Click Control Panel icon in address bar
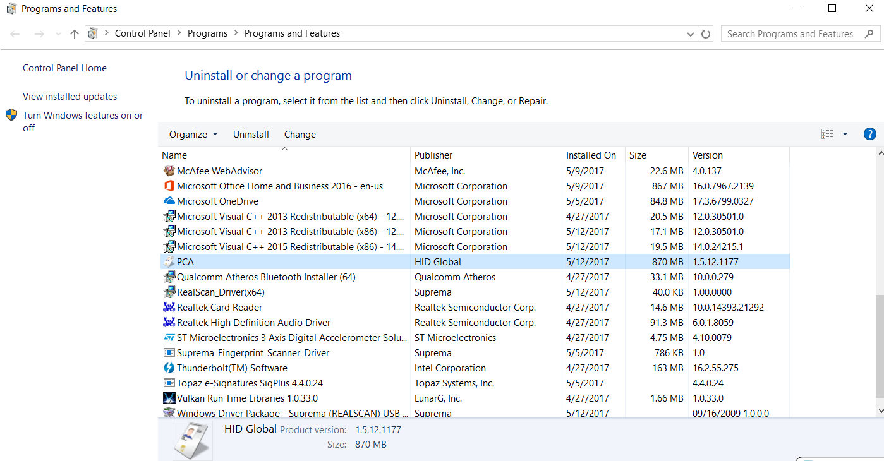 tap(94, 33)
